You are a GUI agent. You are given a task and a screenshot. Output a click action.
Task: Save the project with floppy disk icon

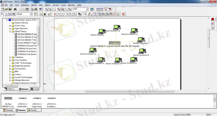coord(10,9)
